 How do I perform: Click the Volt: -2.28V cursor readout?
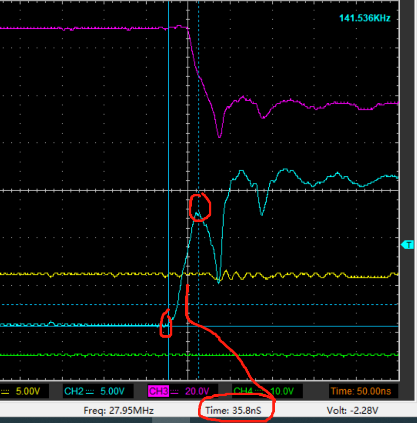coord(352,410)
